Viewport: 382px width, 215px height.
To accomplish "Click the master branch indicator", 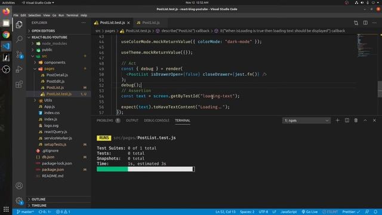I will [25, 212].
